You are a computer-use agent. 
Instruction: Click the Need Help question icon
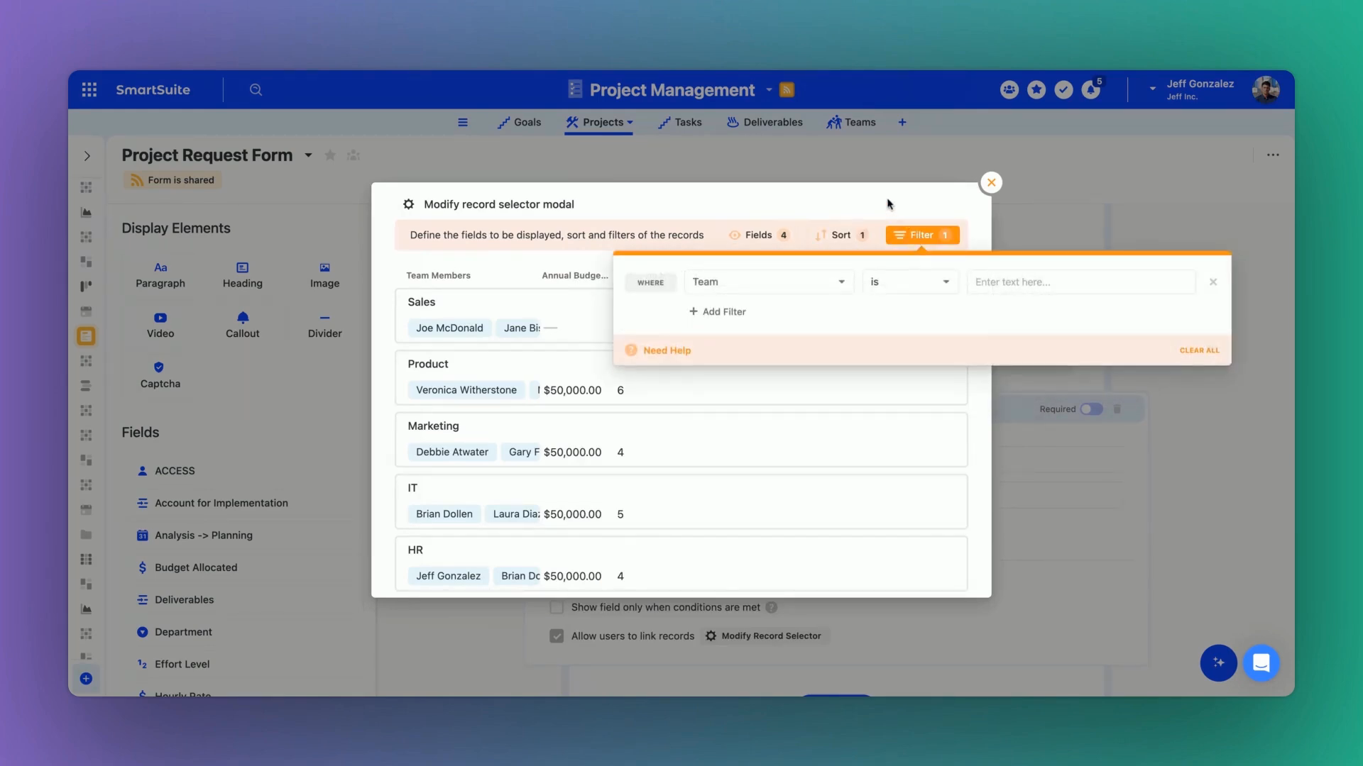coord(631,350)
